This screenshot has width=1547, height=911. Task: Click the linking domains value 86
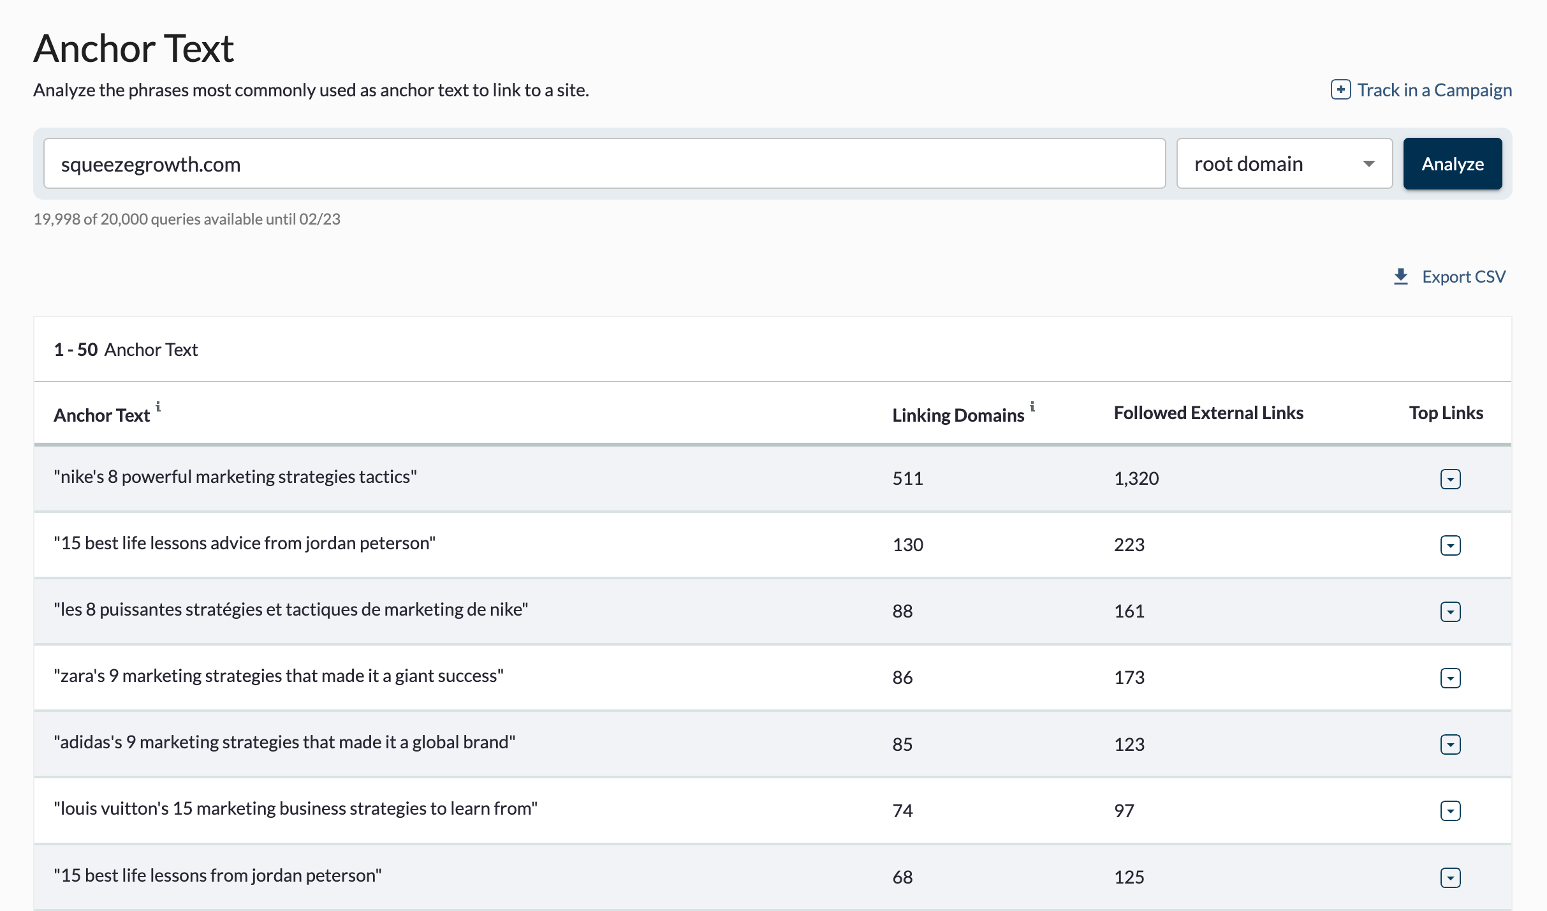pos(902,678)
